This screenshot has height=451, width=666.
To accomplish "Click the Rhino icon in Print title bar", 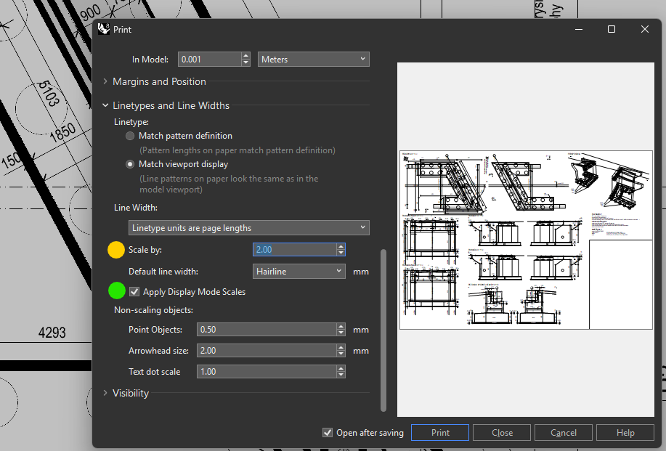I will pos(103,30).
